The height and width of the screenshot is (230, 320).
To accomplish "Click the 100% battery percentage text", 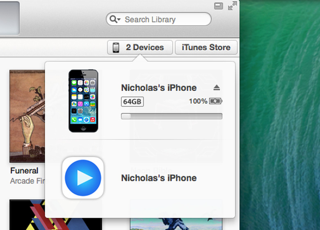I will 198,101.
